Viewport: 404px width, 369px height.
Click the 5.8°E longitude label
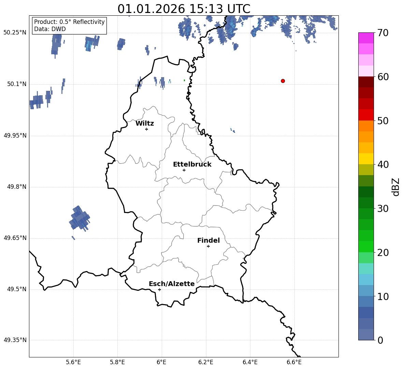tap(117, 362)
